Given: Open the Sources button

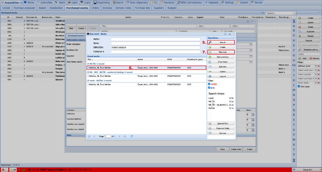Looking at the screenshot, I should [221, 133].
